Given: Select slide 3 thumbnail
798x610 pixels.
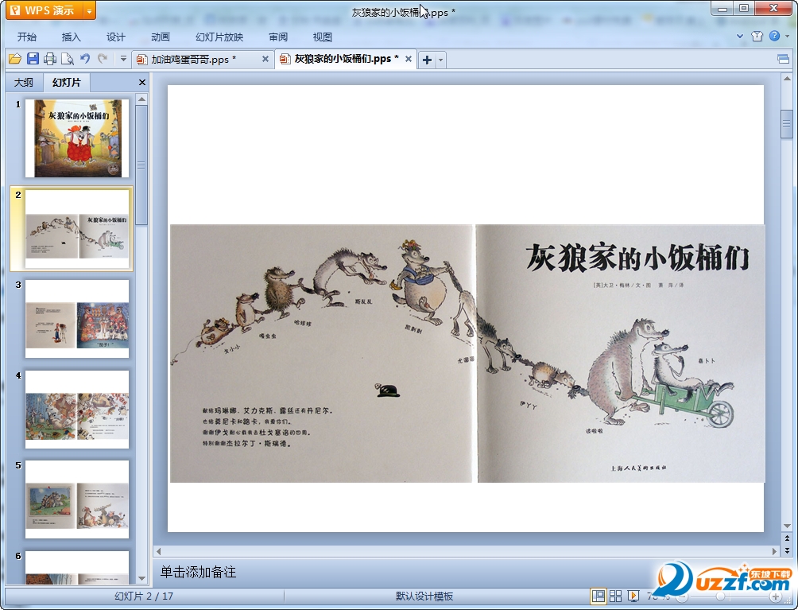Looking at the screenshot, I should pyautogui.click(x=77, y=319).
